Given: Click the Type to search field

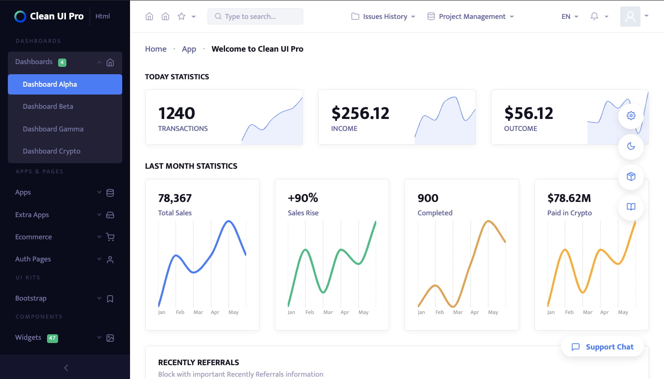Looking at the screenshot, I should pos(255,17).
